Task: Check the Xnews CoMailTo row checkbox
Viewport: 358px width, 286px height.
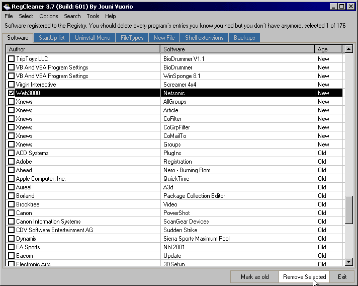Action: 11,136
